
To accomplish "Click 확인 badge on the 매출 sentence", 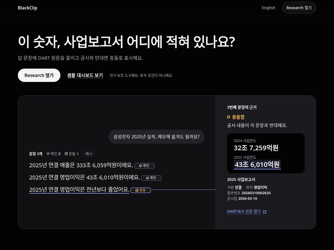I will [144, 166].
